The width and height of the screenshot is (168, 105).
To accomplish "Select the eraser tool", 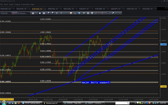I will click(113, 13).
